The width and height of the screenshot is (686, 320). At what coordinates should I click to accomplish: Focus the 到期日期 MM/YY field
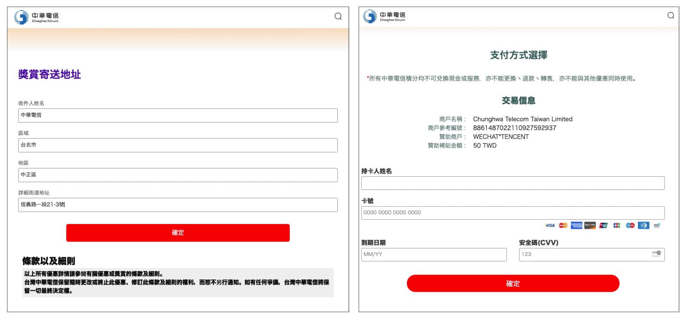click(434, 255)
